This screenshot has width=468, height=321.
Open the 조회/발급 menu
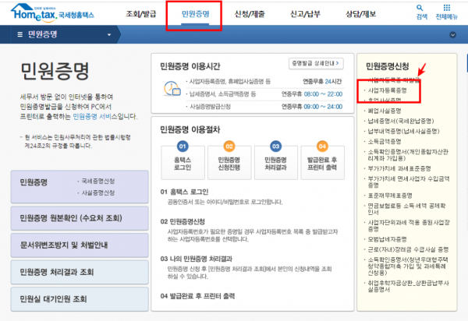click(141, 14)
